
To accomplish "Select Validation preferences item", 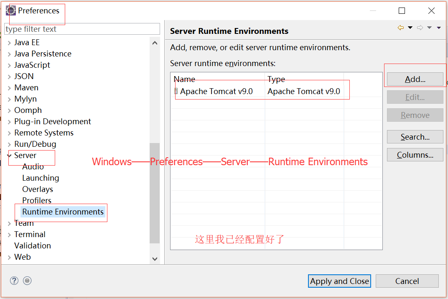I will tap(33, 245).
